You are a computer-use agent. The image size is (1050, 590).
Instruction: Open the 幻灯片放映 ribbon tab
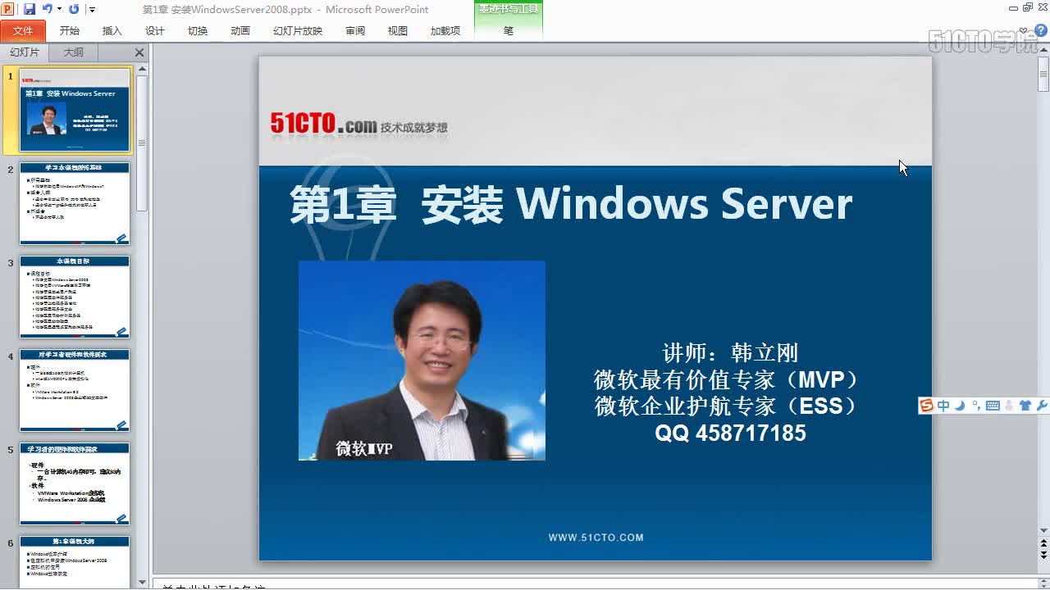click(298, 31)
